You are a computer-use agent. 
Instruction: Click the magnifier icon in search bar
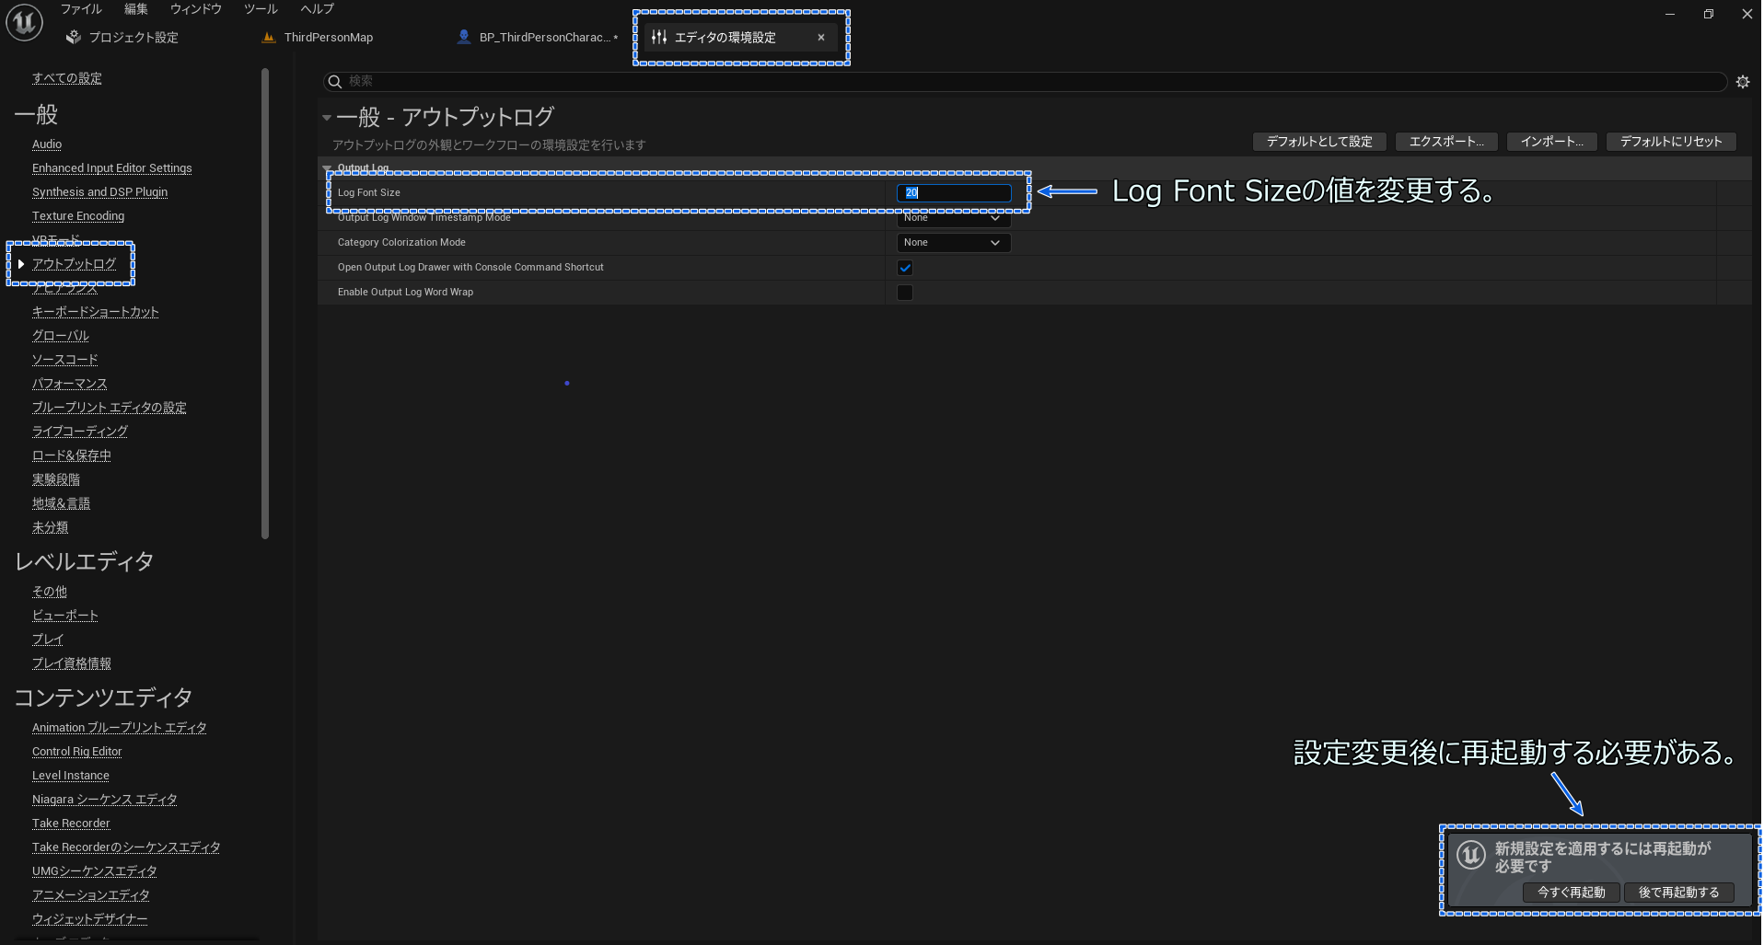point(335,82)
